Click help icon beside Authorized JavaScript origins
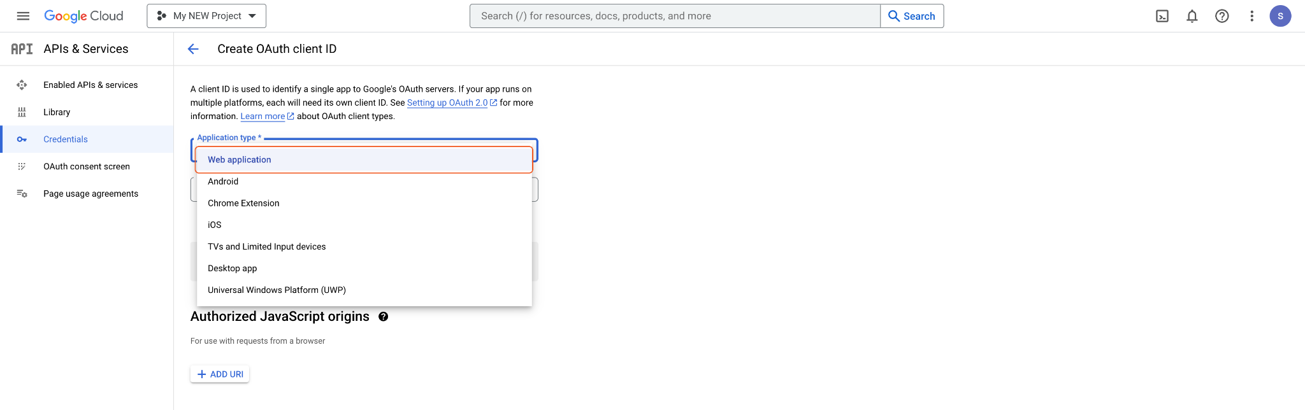The image size is (1305, 410). [x=384, y=316]
